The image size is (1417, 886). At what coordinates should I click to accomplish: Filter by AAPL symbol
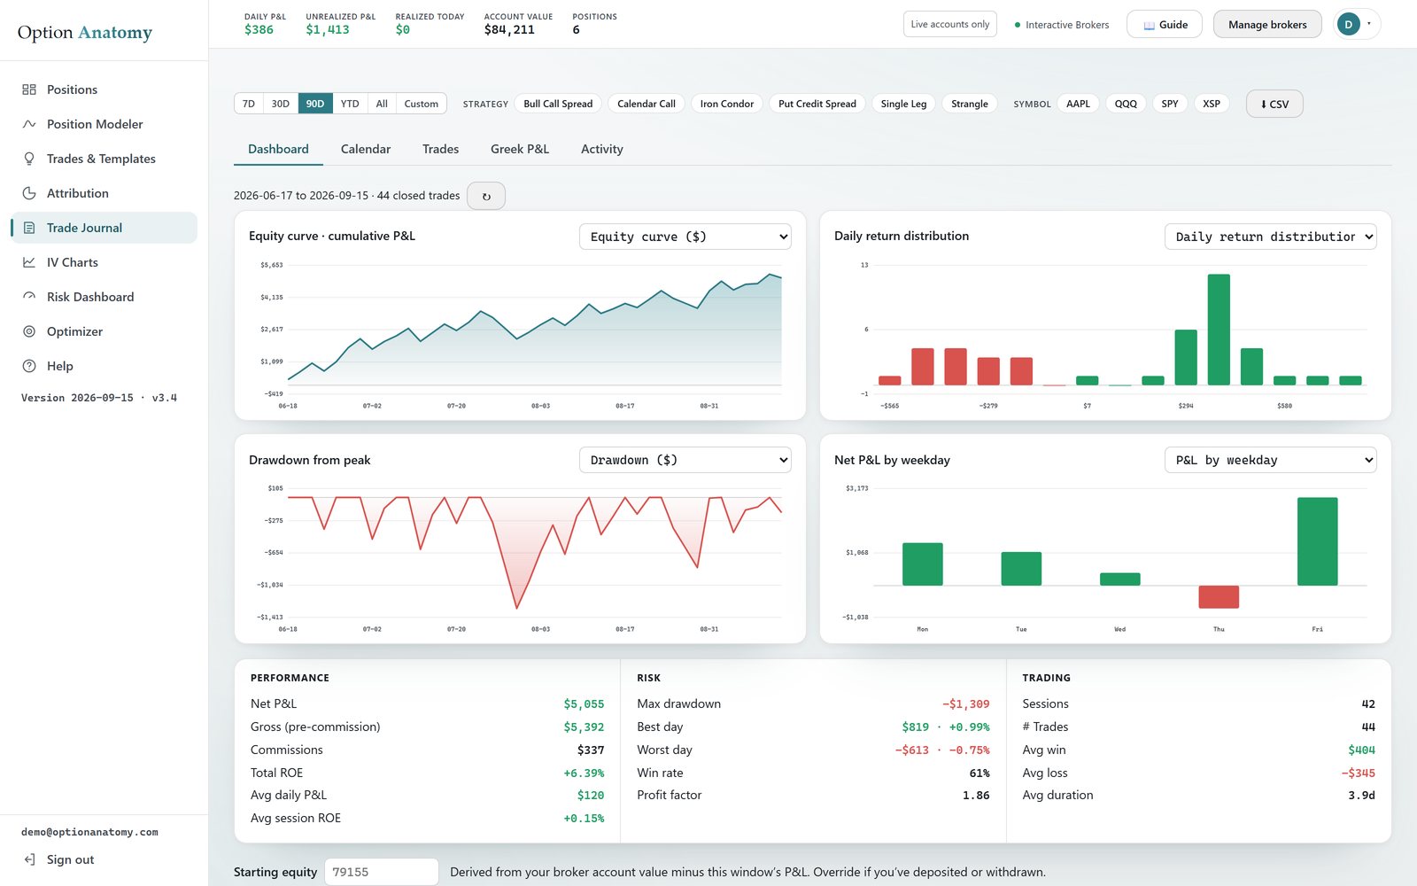pos(1078,104)
